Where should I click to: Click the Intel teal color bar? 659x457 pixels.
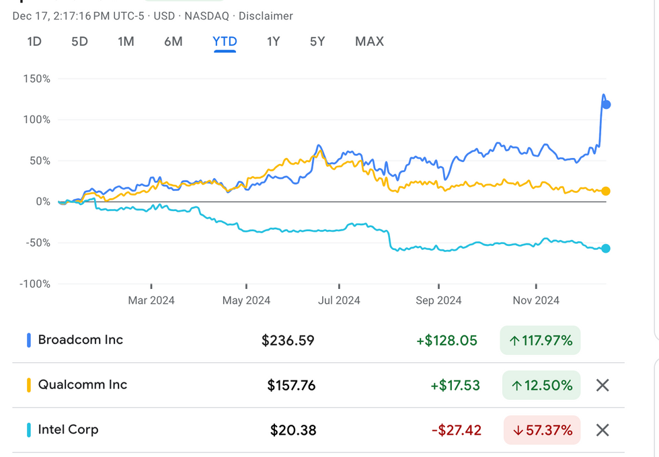coord(29,430)
